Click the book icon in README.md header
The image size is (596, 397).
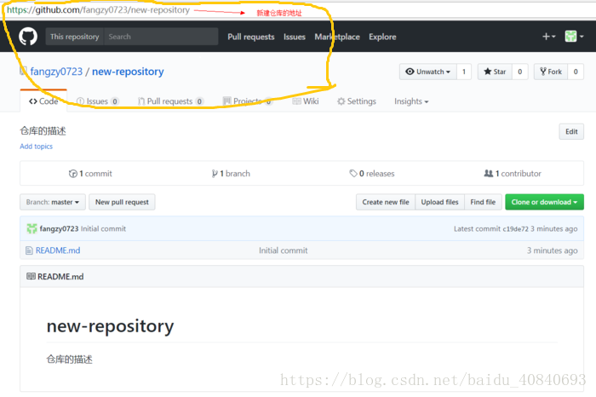click(31, 276)
